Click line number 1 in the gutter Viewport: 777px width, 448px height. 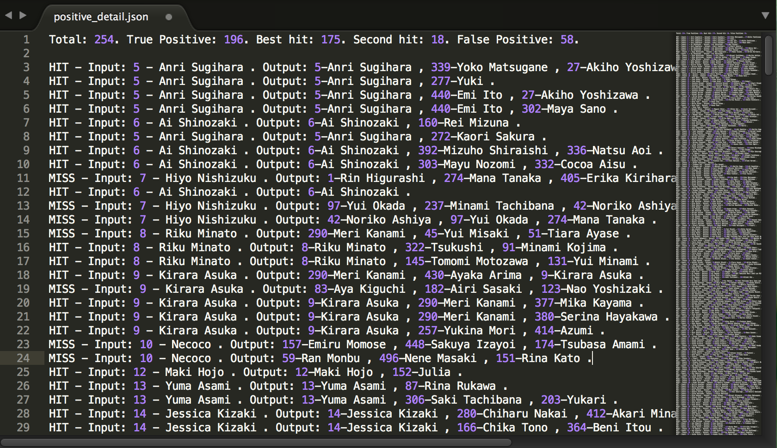[26, 40]
